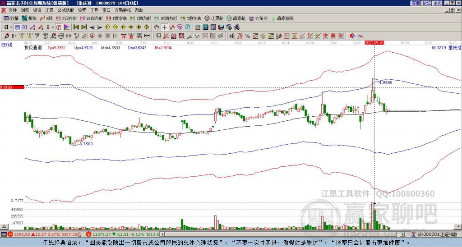Image resolution: width=462 pixels, height=247 pixels.
Task: Launch the 赢家轮 wheel tool
Action: click(236, 18)
